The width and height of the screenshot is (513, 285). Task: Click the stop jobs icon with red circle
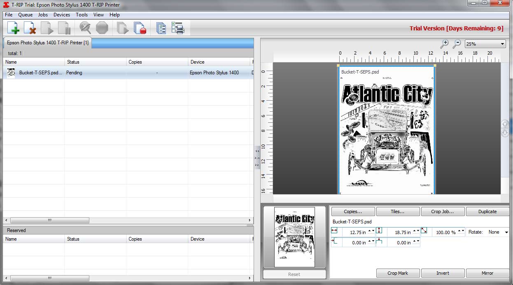[140, 28]
